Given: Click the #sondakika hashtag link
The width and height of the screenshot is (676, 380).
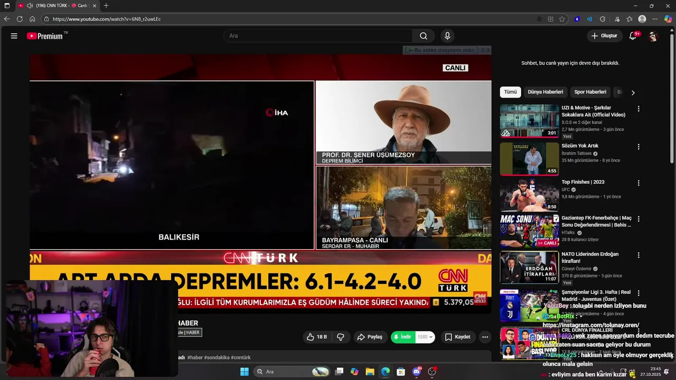Looking at the screenshot, I should (217, 357).
